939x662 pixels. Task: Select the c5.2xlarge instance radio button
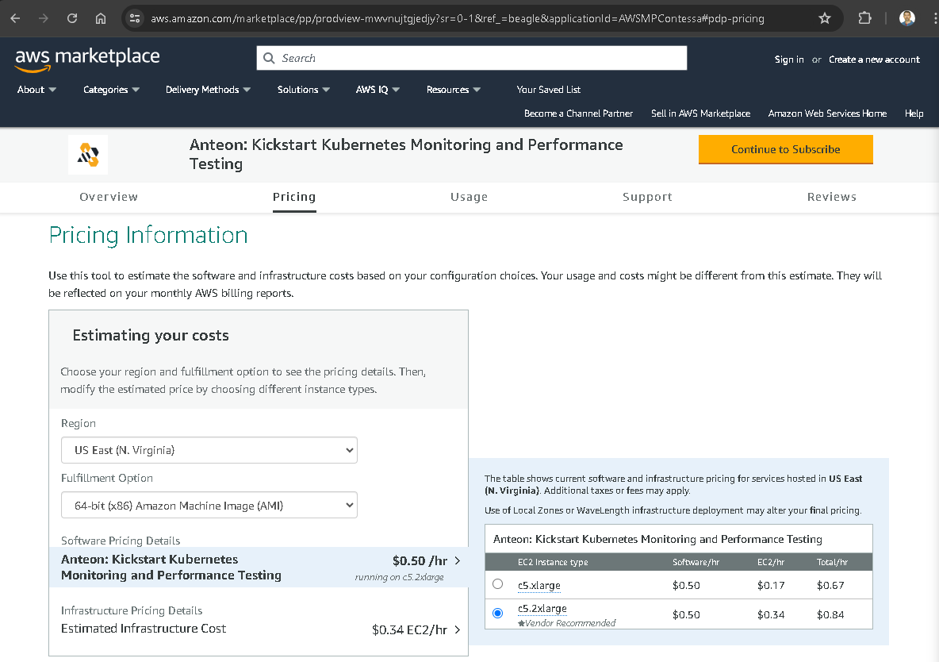coord(497,613)
